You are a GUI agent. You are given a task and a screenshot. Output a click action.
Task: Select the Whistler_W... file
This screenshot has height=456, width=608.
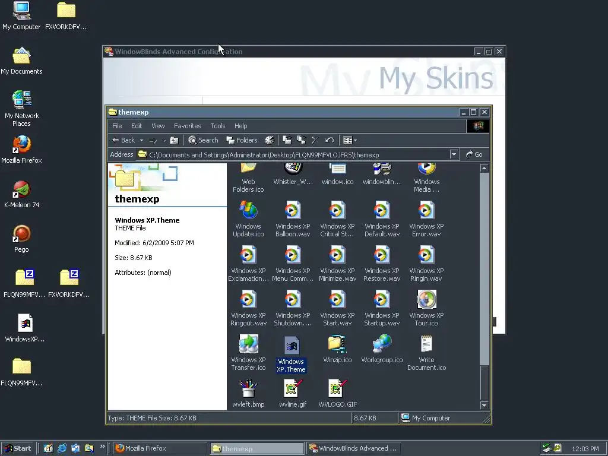pyautogui.click(x=293, y=175)
